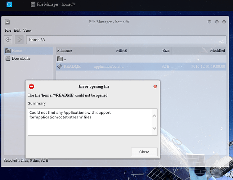Click the 'Summary' label in dialog
The height and width of the screenshot is (180, 233).
[37, 103]
